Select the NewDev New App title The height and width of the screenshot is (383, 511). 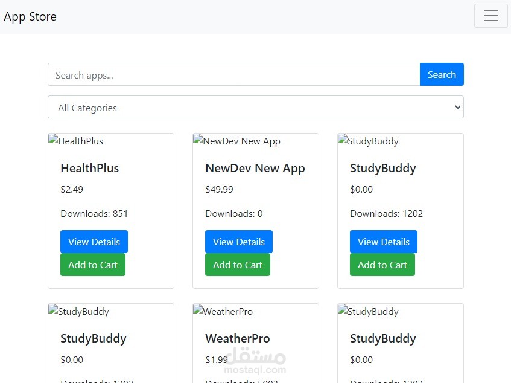click(x=255, y=169)
